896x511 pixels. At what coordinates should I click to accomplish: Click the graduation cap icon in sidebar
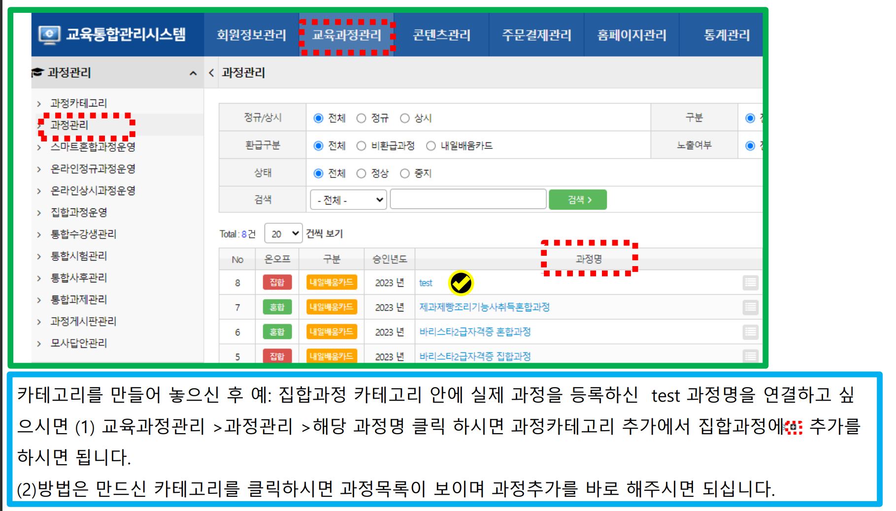click(37, 72)
